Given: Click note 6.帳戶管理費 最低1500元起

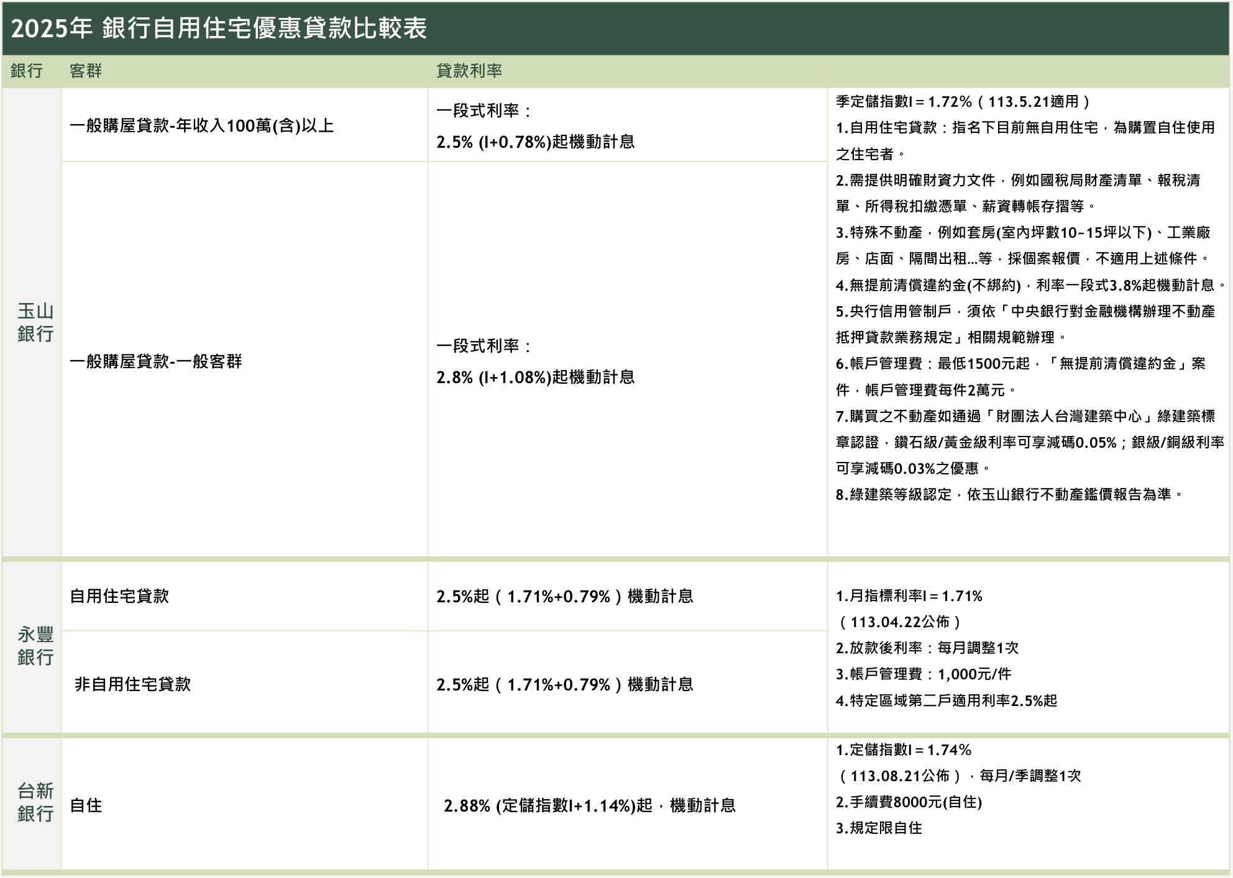Looking at the screenshot, I should coord(1021,377).
